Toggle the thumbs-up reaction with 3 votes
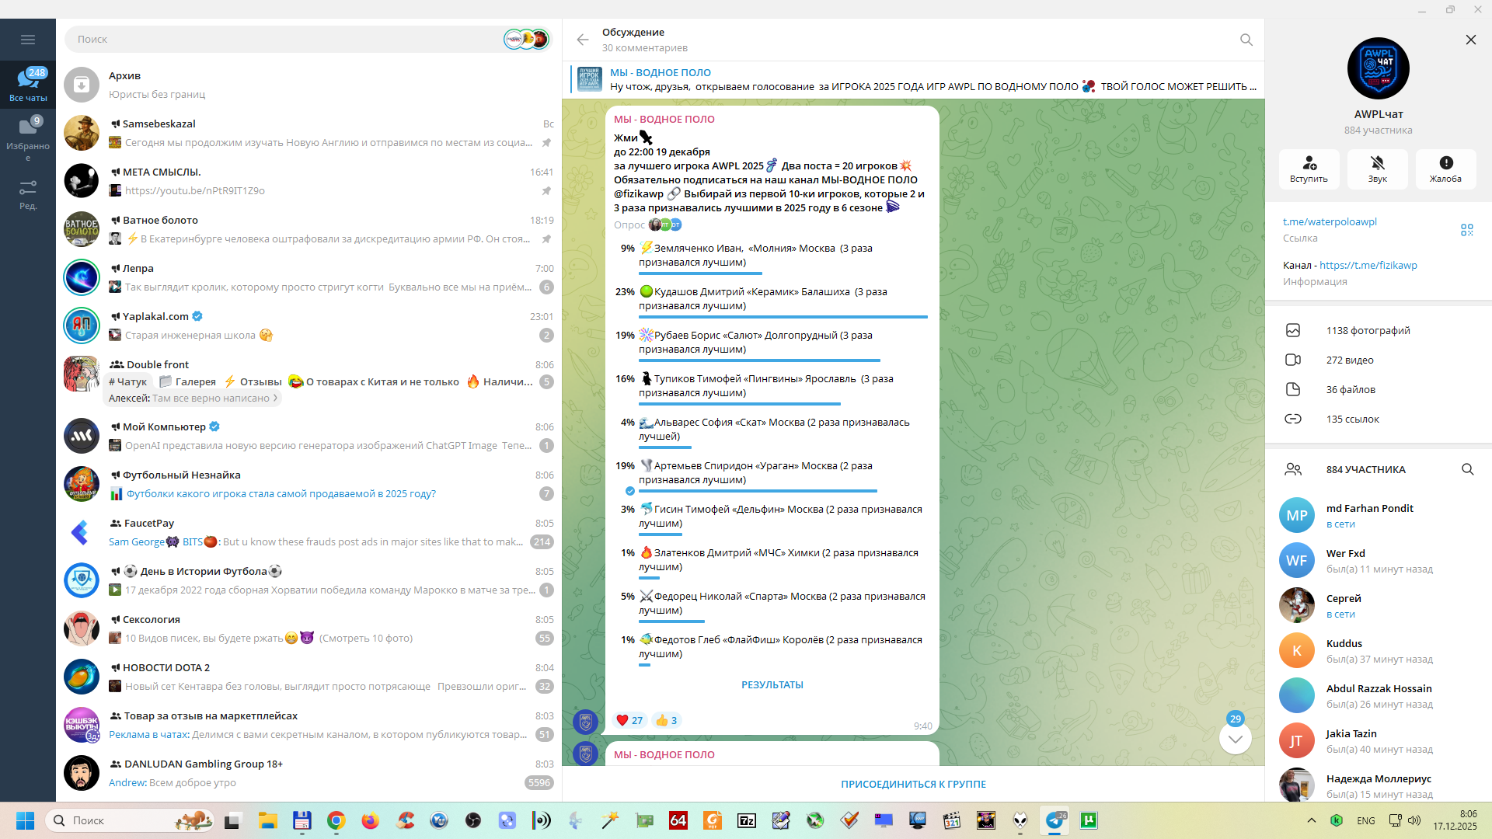Viewport: 1492px width, 839px height. pos(667,720)
